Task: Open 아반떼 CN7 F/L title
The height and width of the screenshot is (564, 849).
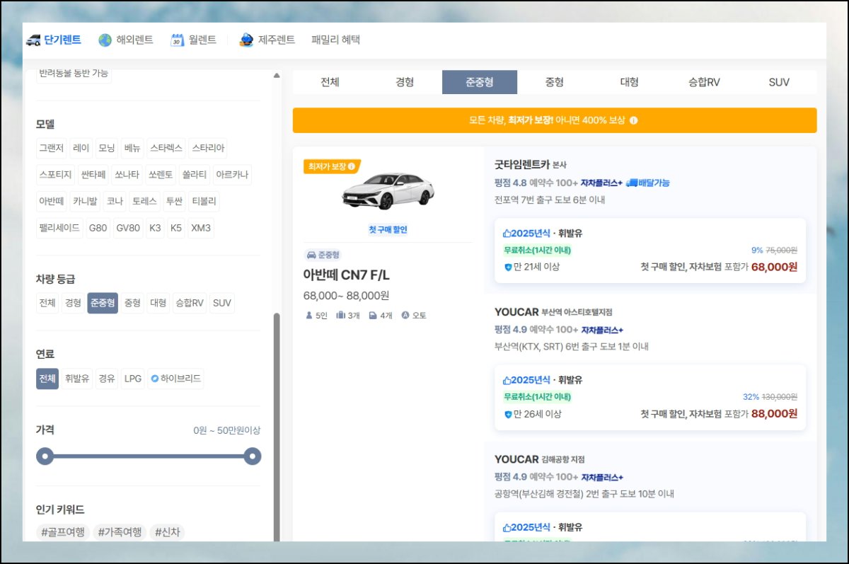Action: 347,275
